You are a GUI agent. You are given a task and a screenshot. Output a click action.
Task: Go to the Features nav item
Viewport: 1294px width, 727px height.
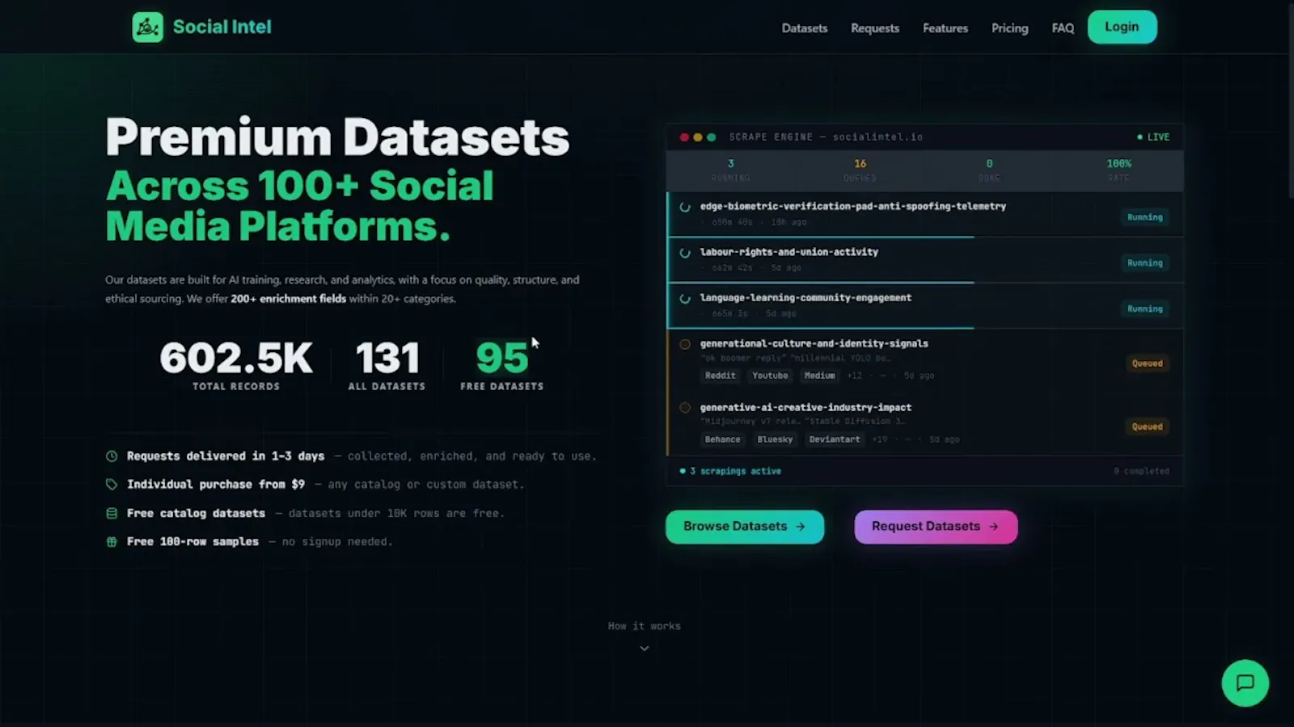click(945, 28)
